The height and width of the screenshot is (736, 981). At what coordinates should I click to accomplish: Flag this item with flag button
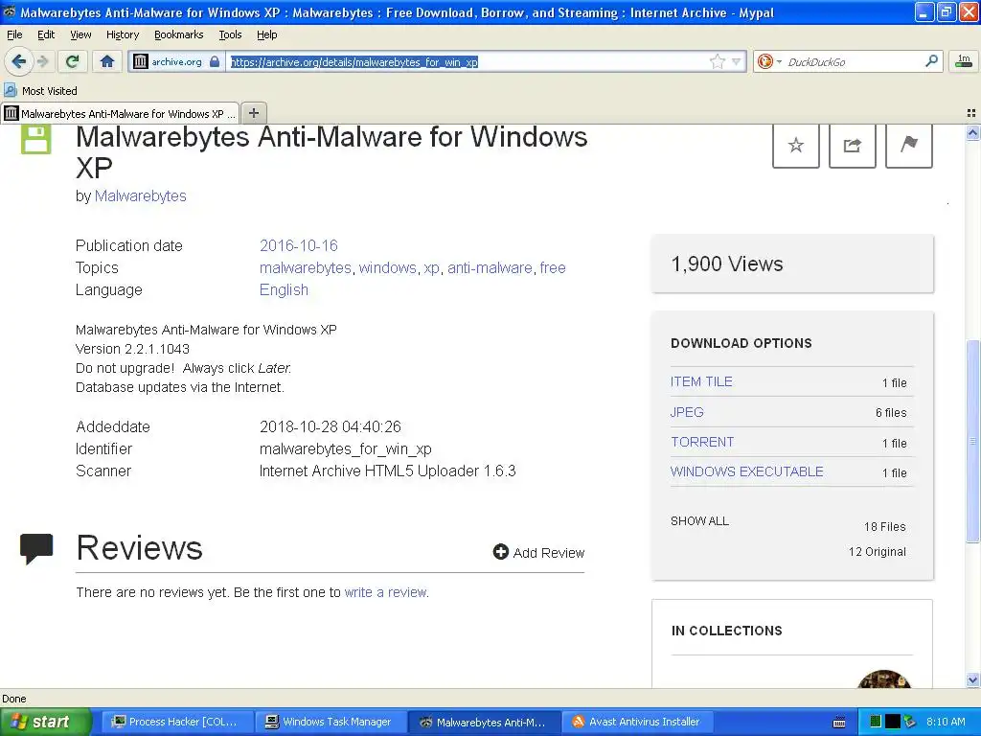click(909, 146)
